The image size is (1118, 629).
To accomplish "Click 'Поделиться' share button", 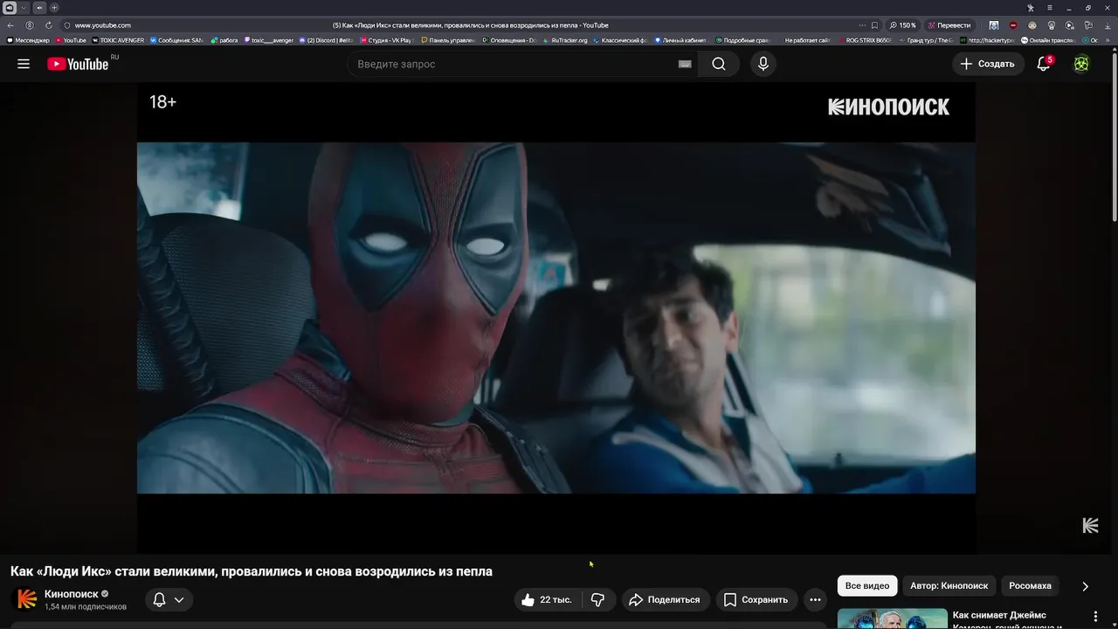I will click(x=664, y=599).
